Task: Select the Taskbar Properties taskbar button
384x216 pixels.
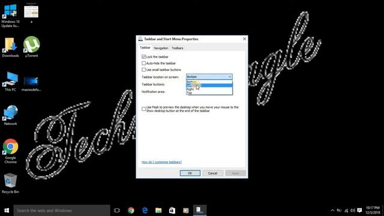Action: (200, 211)
